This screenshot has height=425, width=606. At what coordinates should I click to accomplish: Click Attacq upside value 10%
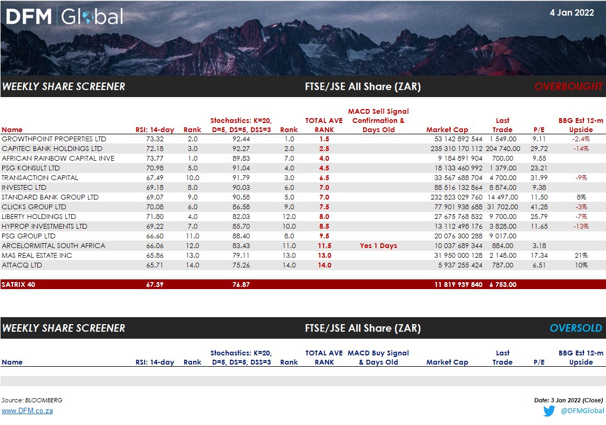tap(581, 265)
